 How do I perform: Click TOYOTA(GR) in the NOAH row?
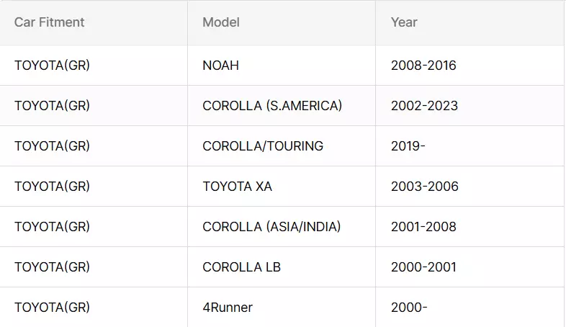coord(52,66)
